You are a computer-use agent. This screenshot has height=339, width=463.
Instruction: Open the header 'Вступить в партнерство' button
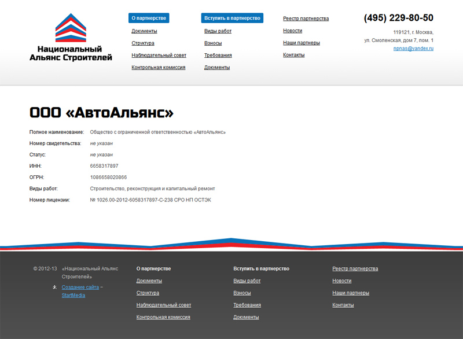232,18
